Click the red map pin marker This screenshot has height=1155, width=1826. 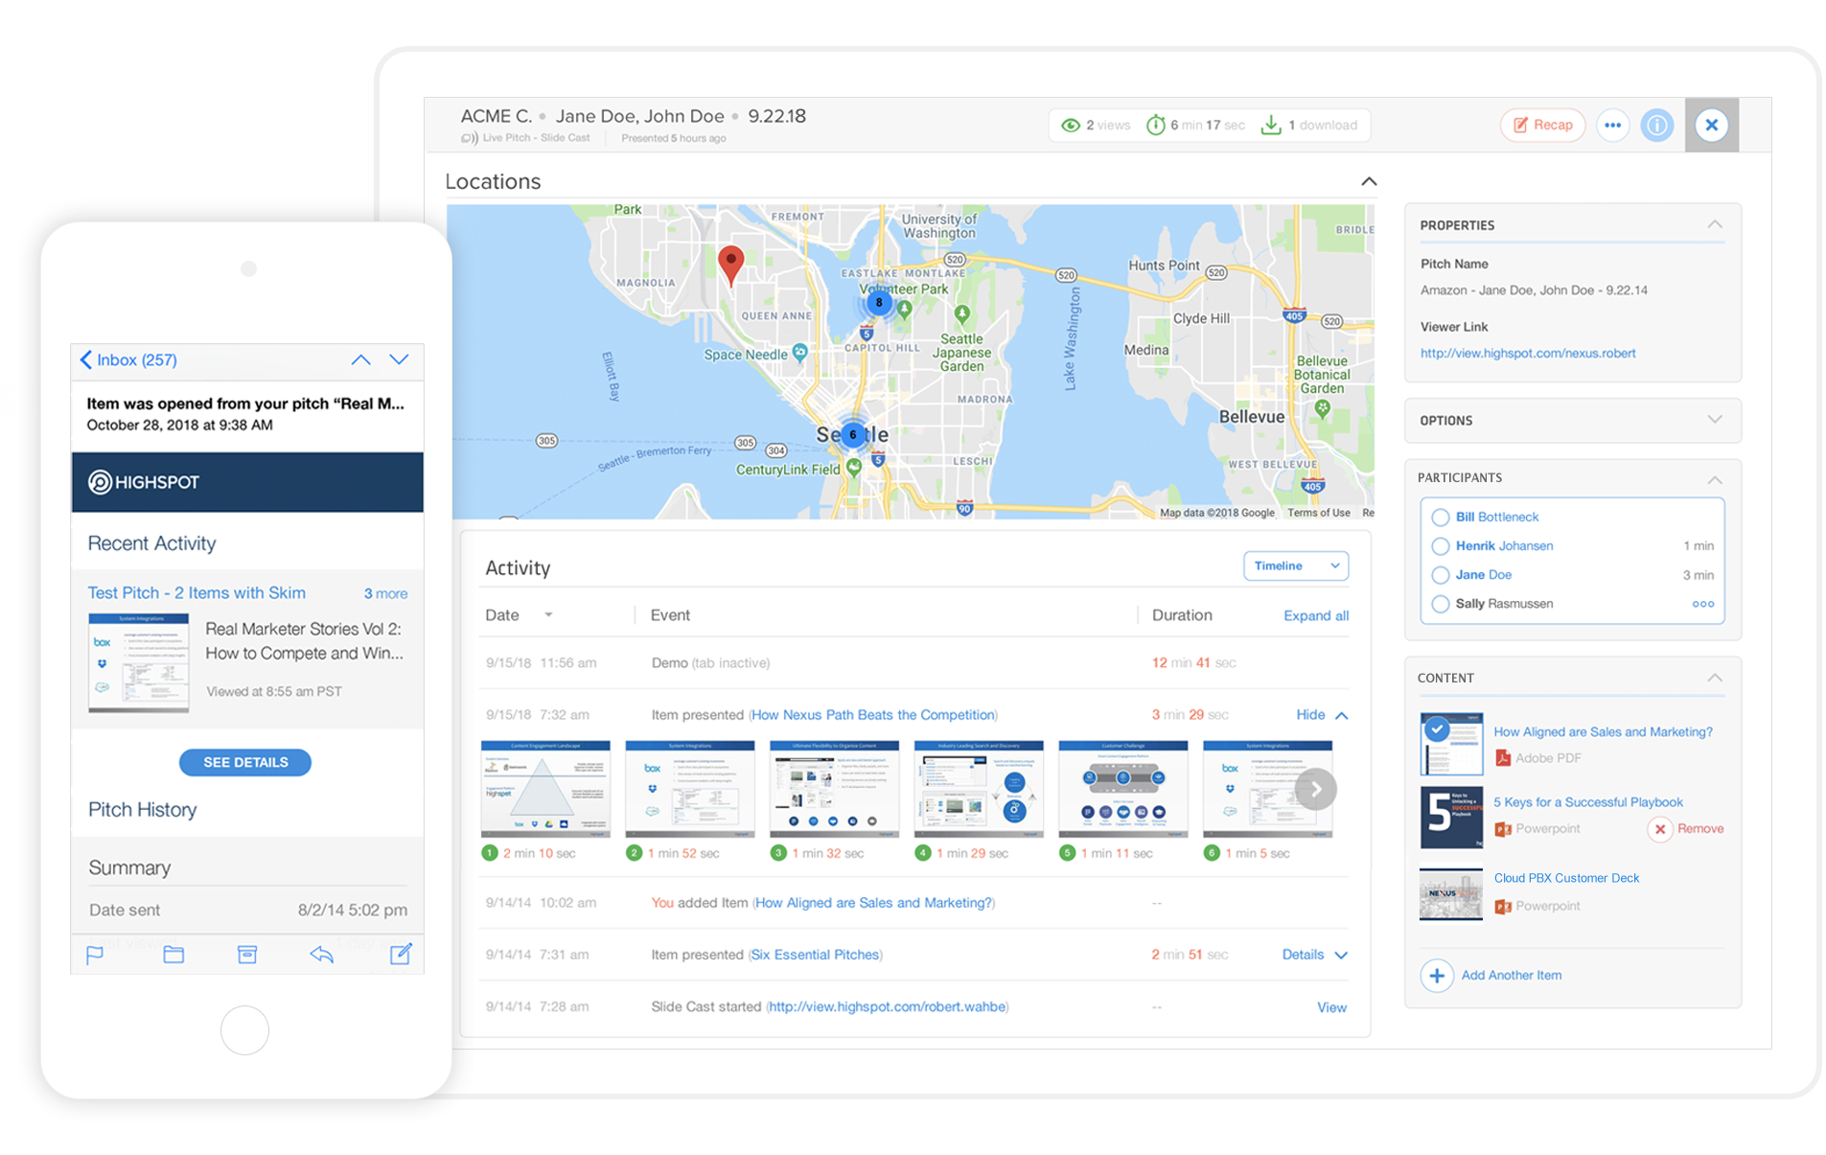(x=730, y=266)
